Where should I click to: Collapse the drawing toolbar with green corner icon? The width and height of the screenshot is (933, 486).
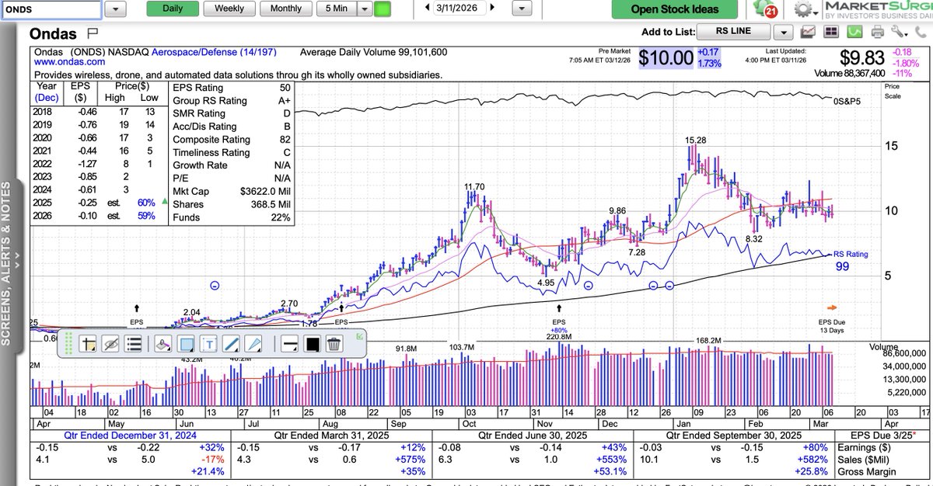pos(358,336)
